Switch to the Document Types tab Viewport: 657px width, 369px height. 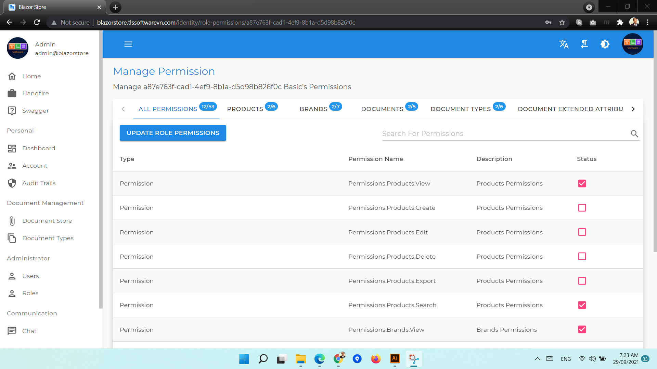pyautogui.click(x=461, y=109)
